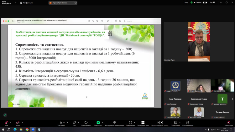Stop recording from the top bar

(x=206, y=3)
